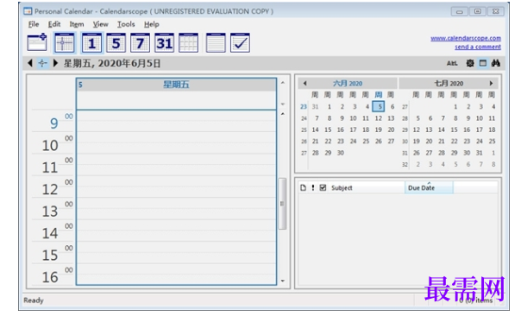Switch to 31 day month view
The height and width of the screenshot is (316, 521).
(164, 43)
